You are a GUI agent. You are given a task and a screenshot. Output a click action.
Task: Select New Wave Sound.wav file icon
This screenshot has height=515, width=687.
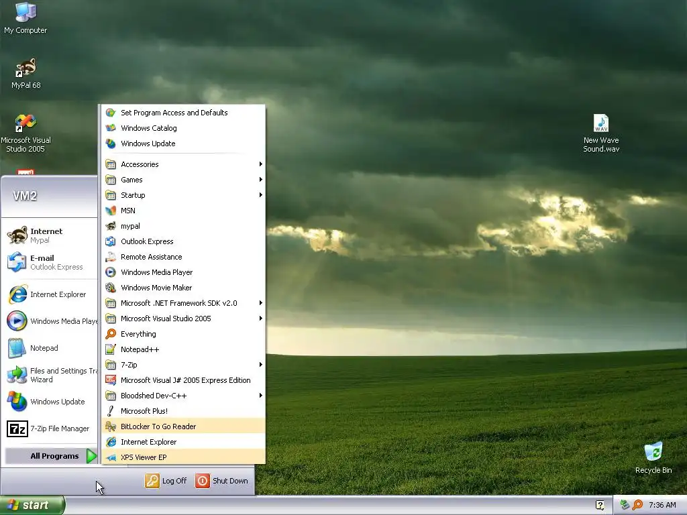600,133
